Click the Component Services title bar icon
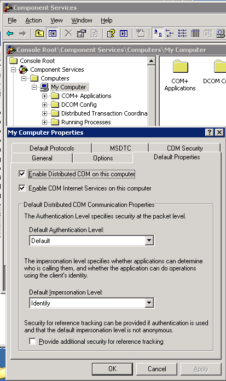 (x=8, y=8)
